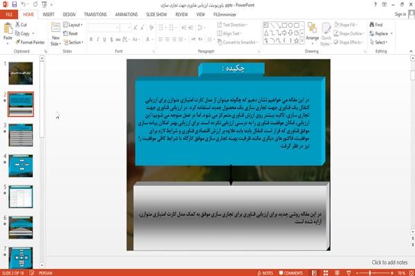Image resolution: width=415 pixels, height=276 pixels.
Task: Click Shape Effects button
Action: [x=348, y=42]
